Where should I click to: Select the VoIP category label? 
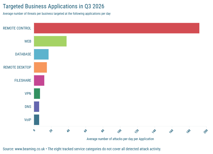click(x=28, y=120)
